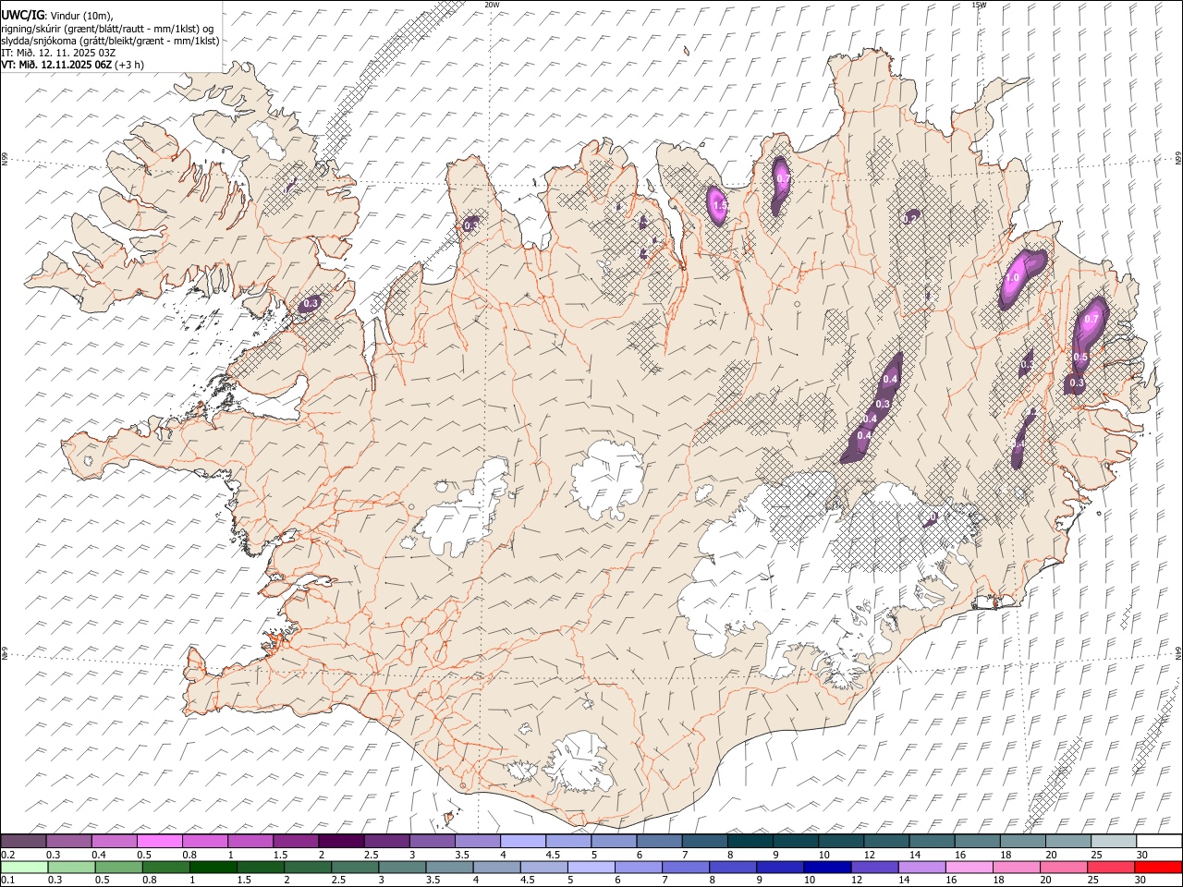Click the 'IT: Mið. 12. 11. 2025 03Z' line

(58, 53)
